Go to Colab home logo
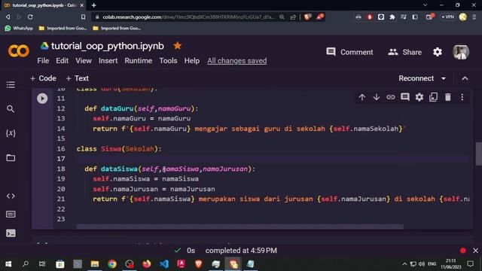Image resolution: width=482 pixels, height=271 pixels. coord(18,50)
